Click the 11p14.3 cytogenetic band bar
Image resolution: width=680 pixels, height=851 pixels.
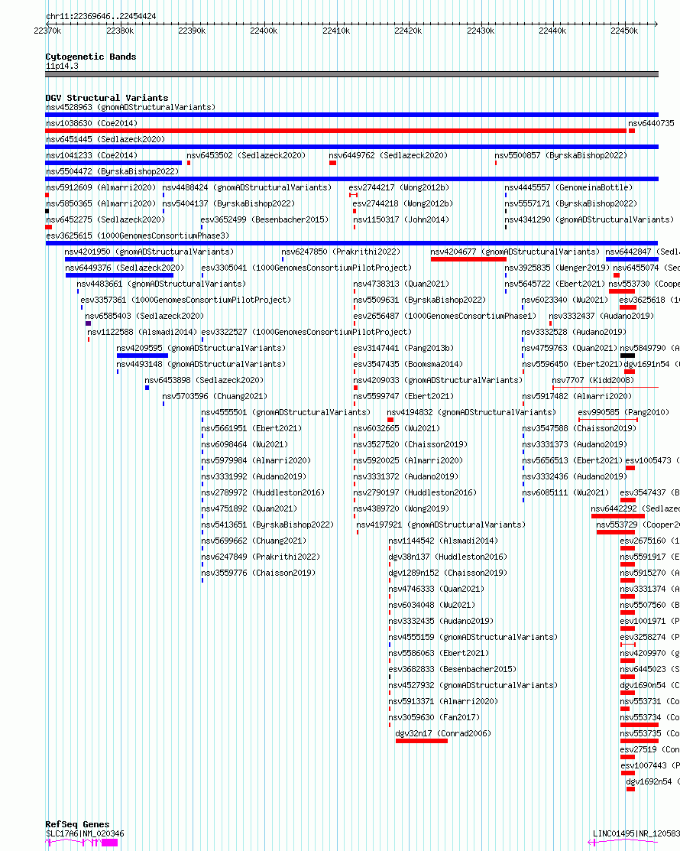coord(352,74)
